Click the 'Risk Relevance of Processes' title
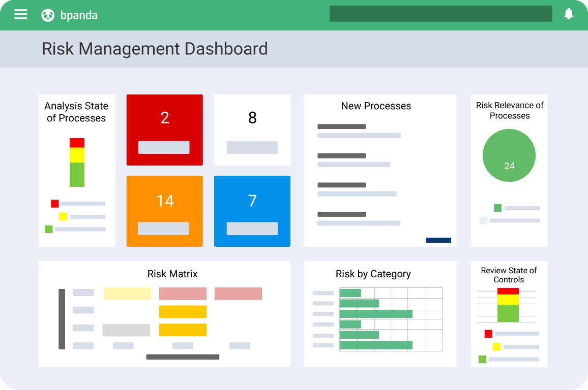This screenshot has height=390, width=588. click(510, 110)
